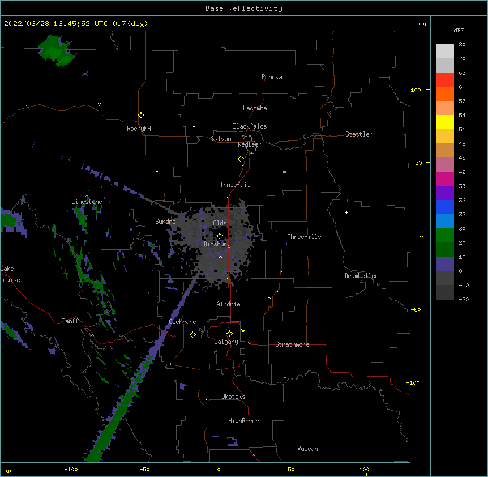Select the orange 60 dBZ legend swatch

tap(445, 93)
